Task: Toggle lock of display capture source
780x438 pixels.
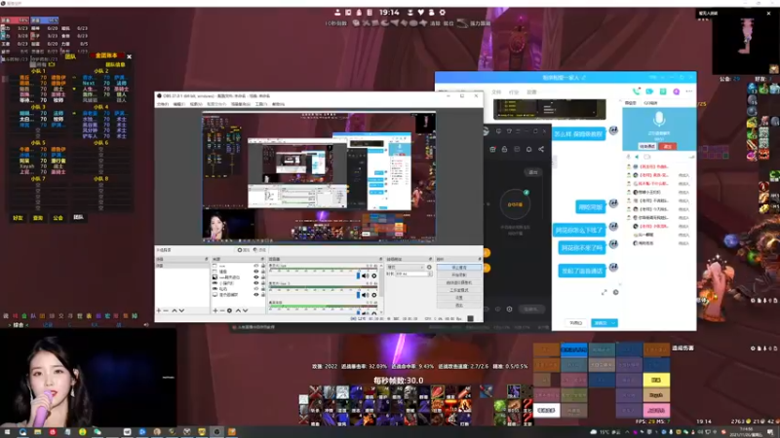Action: tap(262, 295)
